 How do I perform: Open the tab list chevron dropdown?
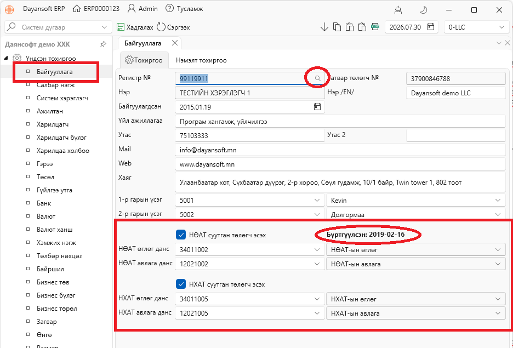[499, 43]
